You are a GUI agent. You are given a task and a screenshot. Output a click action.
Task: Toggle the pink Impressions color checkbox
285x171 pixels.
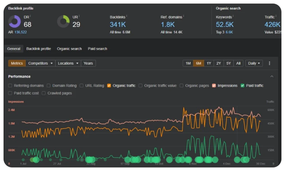pos(214,85)
